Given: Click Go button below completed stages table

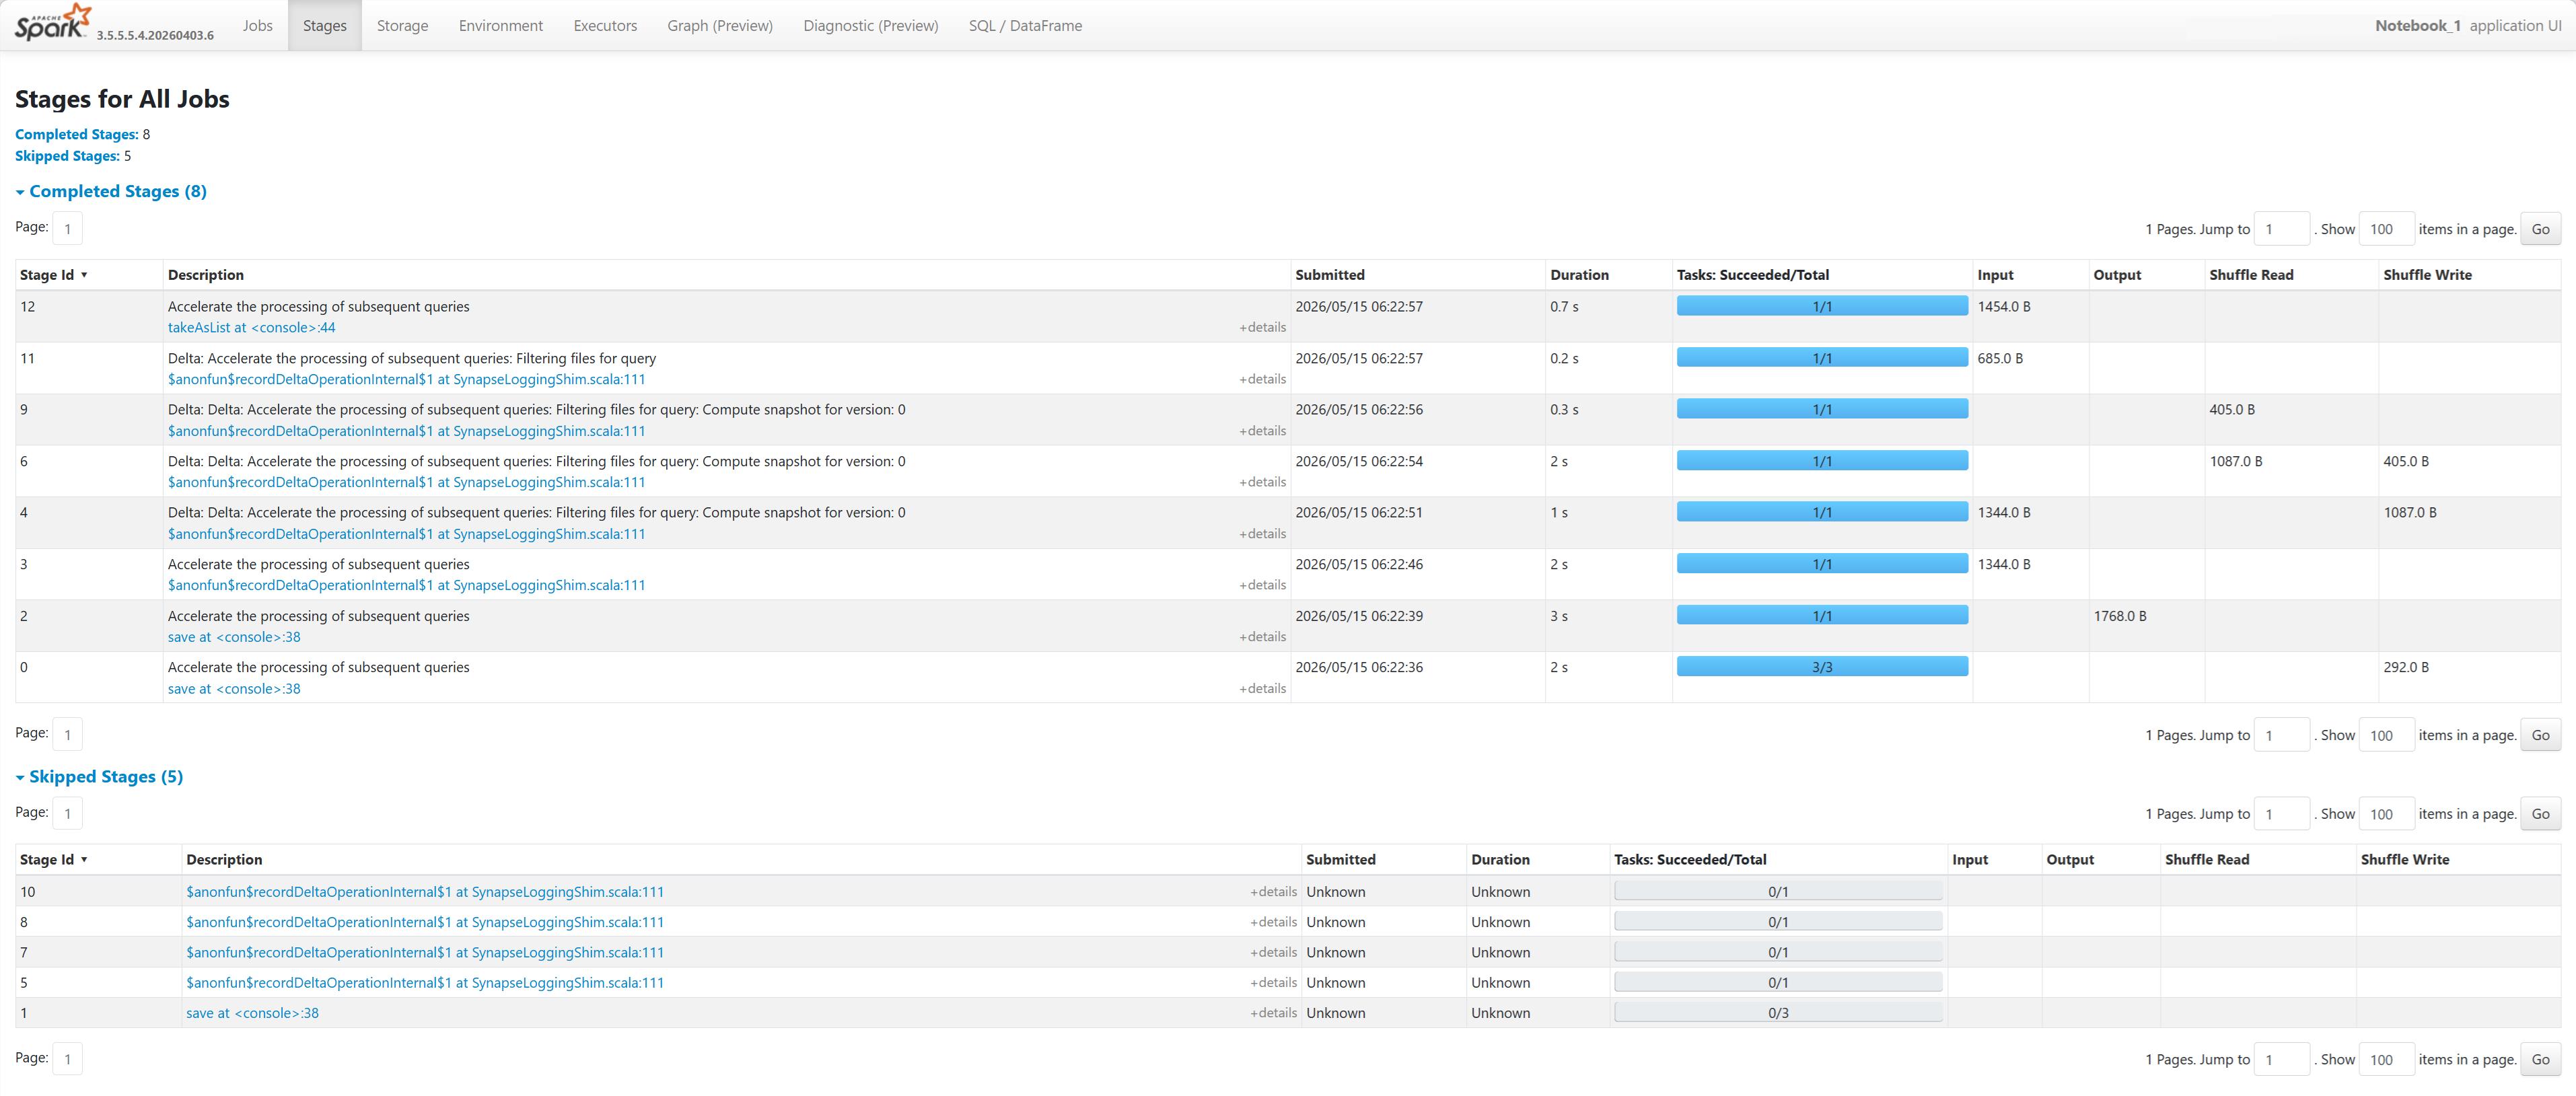Looking at the screenshot, I should (2540, 735).
